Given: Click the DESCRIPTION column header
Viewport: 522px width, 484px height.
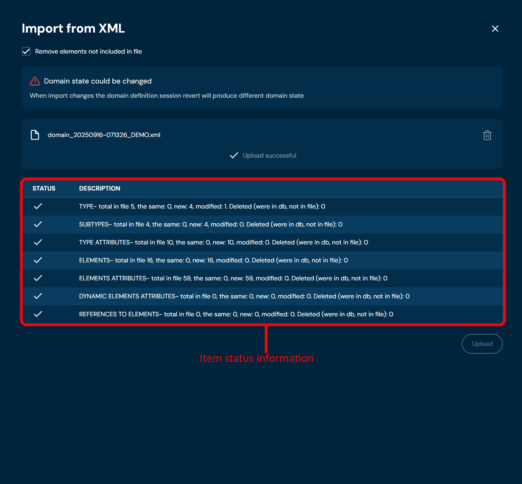Looking at the screenshot, I should [100, 188].
